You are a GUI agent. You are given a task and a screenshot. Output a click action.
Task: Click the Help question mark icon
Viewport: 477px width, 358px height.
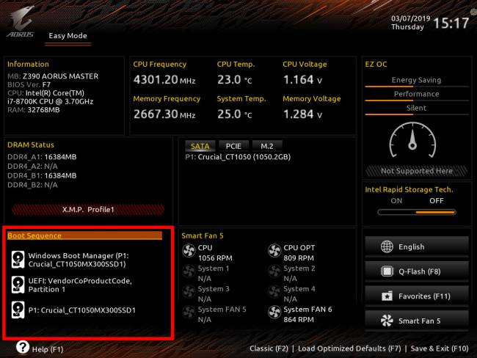23,347
